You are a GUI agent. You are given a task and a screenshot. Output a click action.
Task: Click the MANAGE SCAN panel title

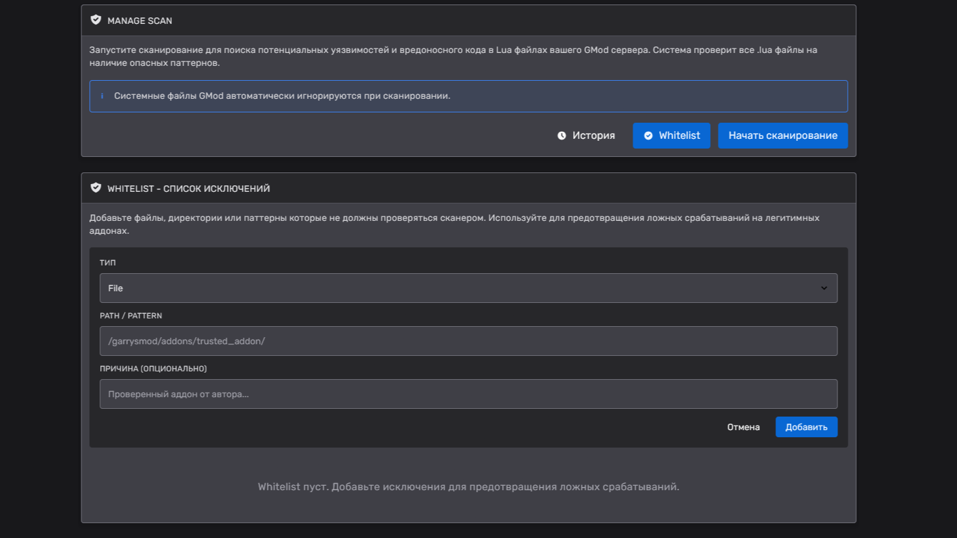click(140, 21)
